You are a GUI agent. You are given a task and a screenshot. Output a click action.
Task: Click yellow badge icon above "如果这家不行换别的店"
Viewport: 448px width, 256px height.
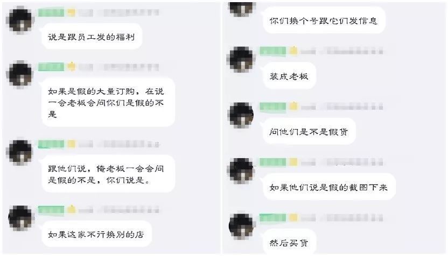tap(72, 210)
